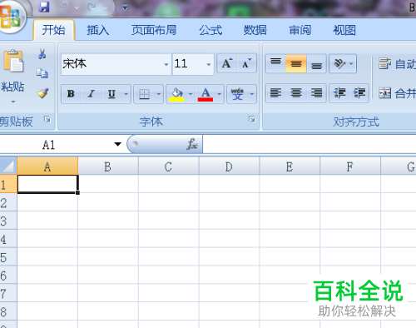Toggle underline formatting

coord(111,94)
